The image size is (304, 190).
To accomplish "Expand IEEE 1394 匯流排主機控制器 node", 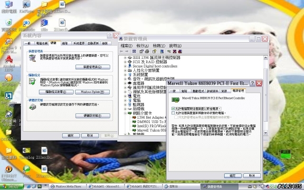I will point(125,57).
